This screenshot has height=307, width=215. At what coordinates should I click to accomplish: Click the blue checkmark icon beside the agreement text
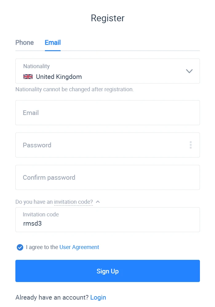click(x=20, y=247)
